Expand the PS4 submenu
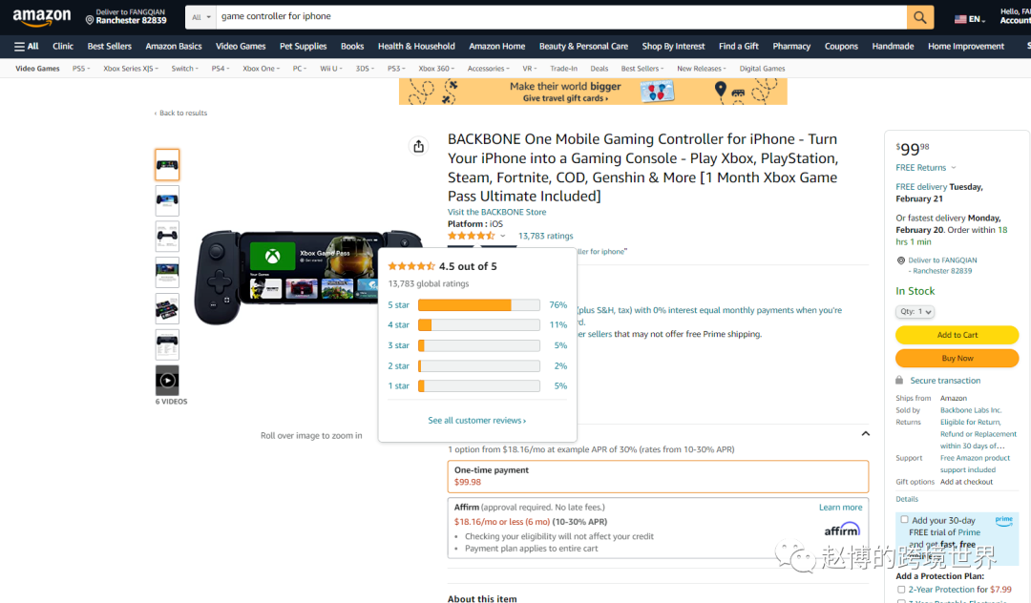Screen dimensions: 1031x603 [x=221, y=69]
